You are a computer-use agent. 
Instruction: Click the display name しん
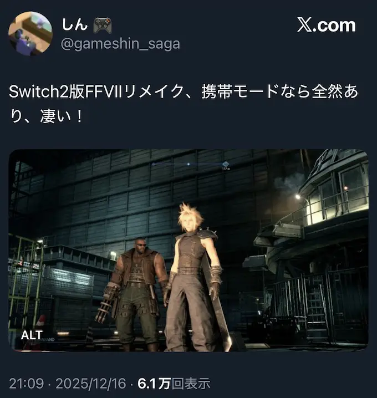point(75,25)
